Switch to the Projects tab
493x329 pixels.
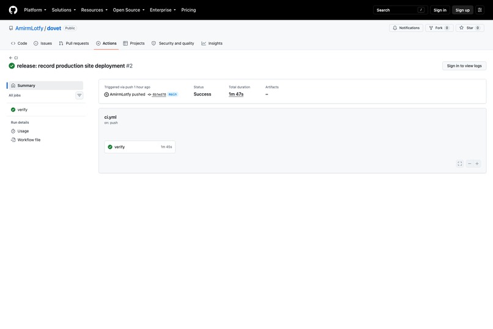click(x=134, y=43)
